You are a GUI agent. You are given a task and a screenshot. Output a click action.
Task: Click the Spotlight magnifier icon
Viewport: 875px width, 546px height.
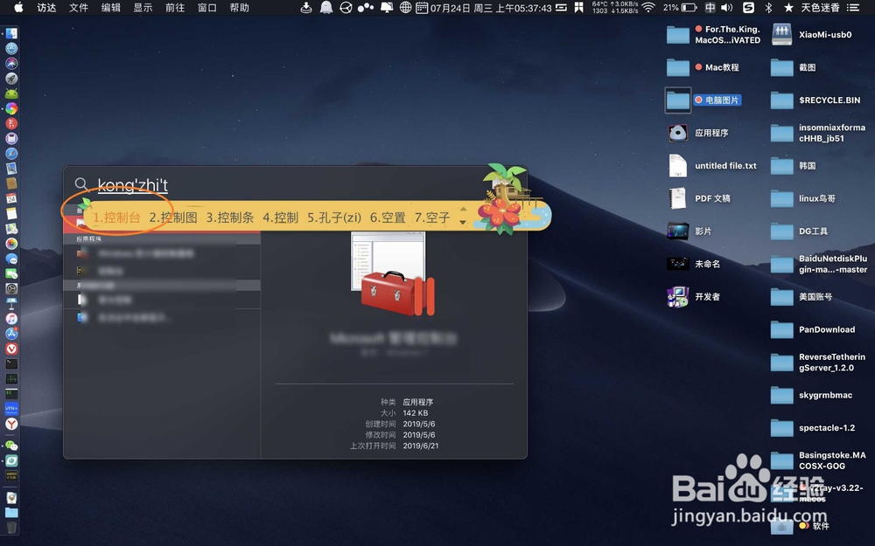80,183
